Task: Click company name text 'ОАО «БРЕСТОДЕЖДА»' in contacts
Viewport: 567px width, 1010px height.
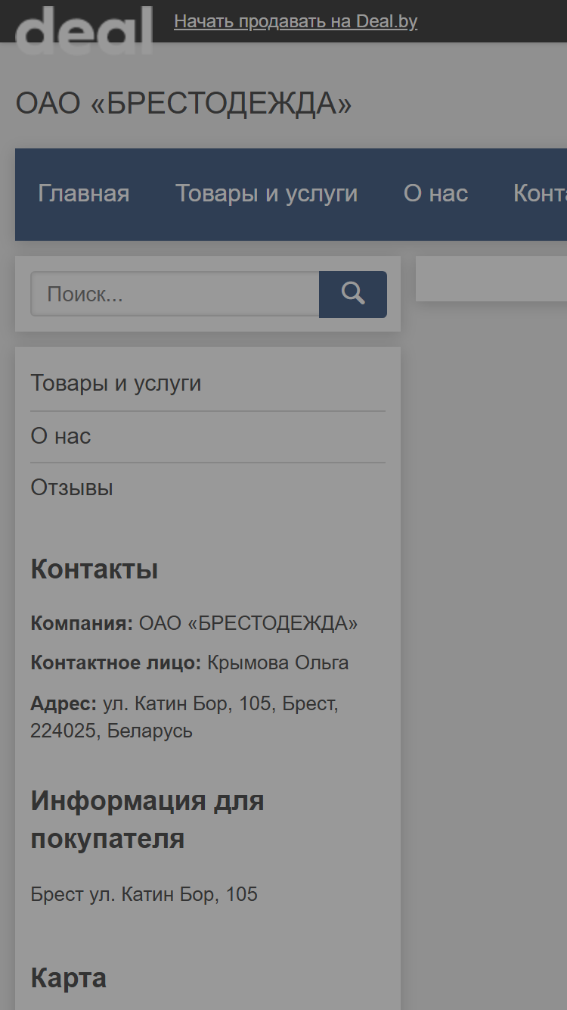Action: point(248,624)
